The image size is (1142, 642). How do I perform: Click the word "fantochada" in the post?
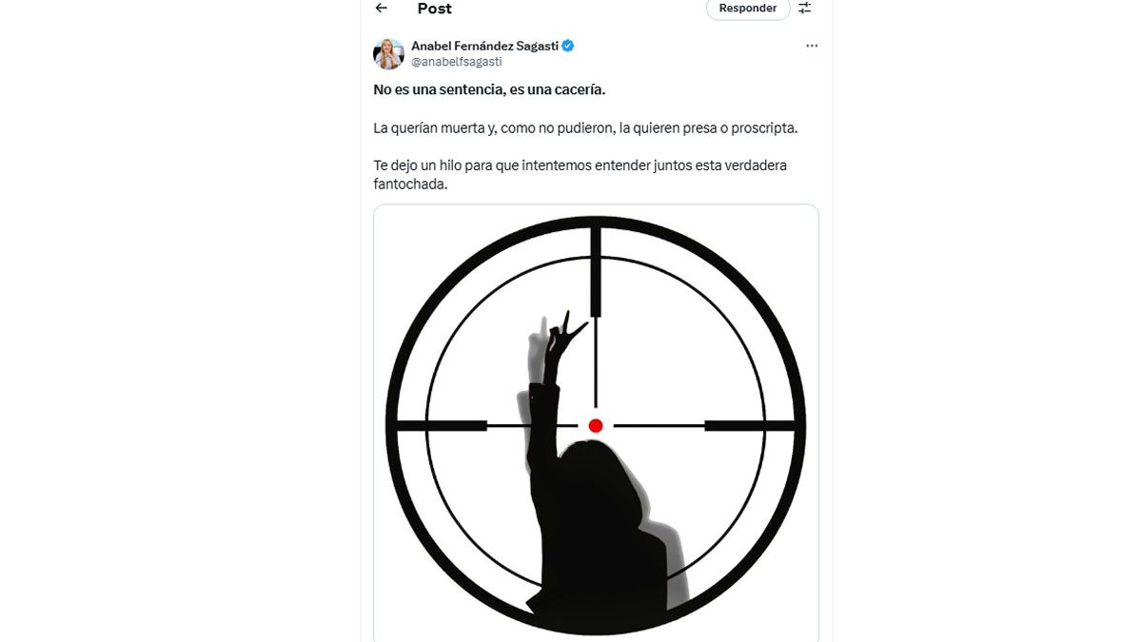410,185
